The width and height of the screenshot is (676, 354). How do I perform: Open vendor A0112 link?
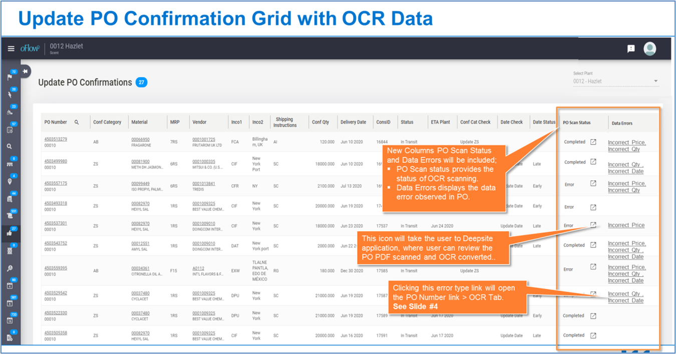click(198, 268)
